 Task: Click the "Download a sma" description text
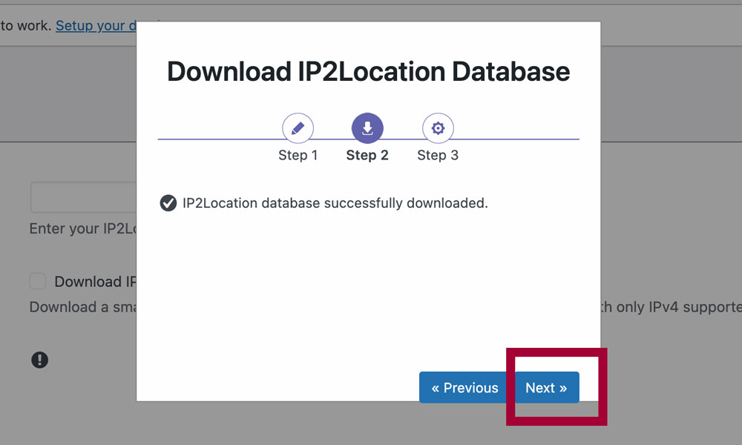82,307
